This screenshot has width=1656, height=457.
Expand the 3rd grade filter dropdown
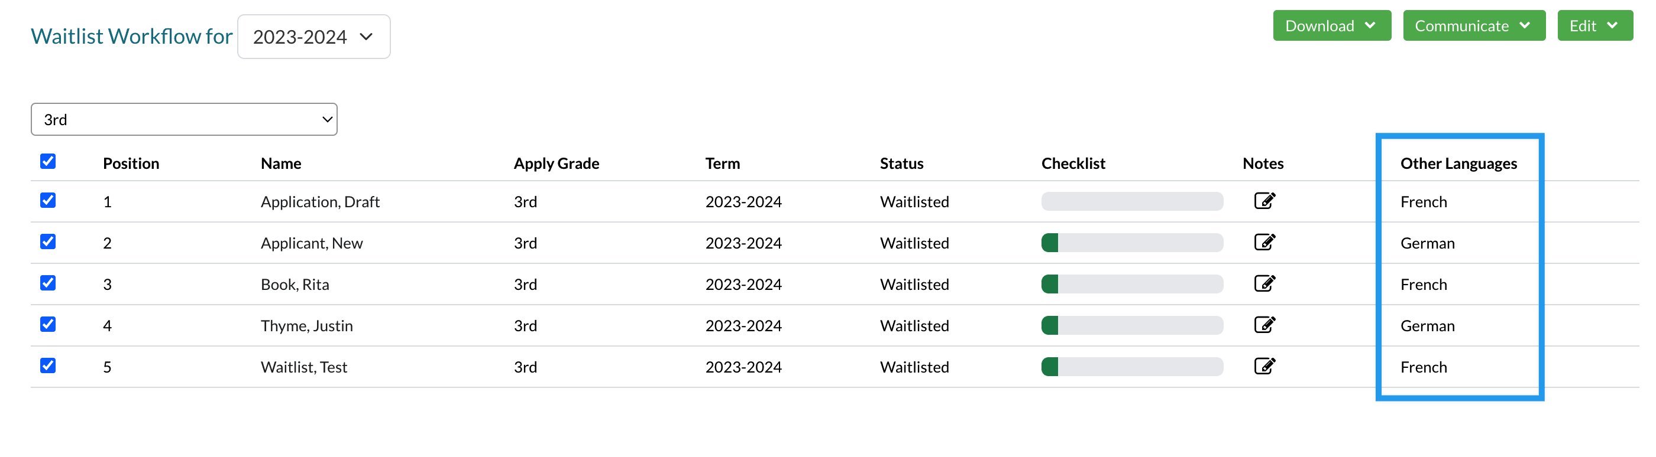tap(184, 119)
